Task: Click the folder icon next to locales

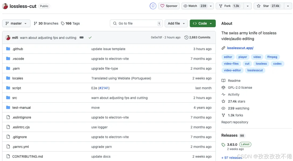Action: [x=8, y=78]
